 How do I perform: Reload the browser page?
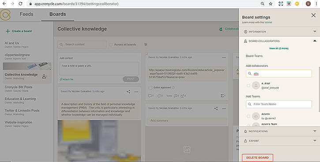point(20,4)
